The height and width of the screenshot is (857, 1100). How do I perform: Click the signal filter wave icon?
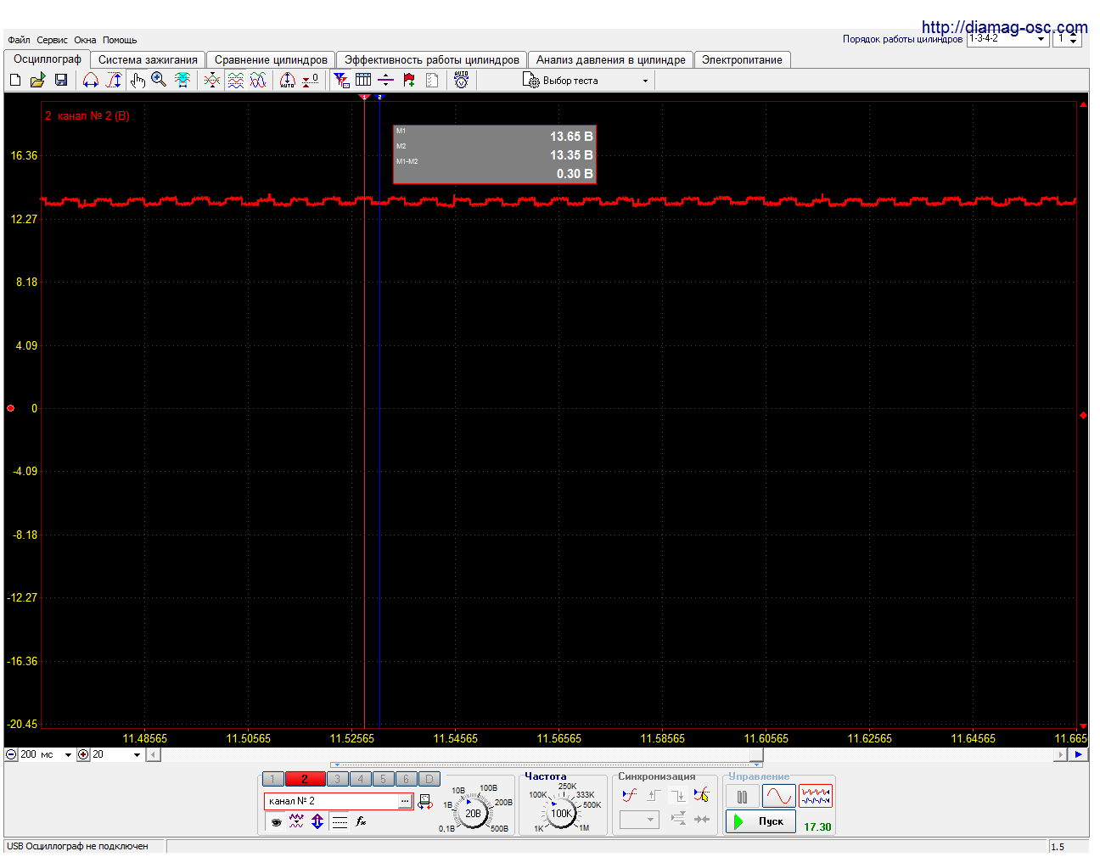point(296,821)
